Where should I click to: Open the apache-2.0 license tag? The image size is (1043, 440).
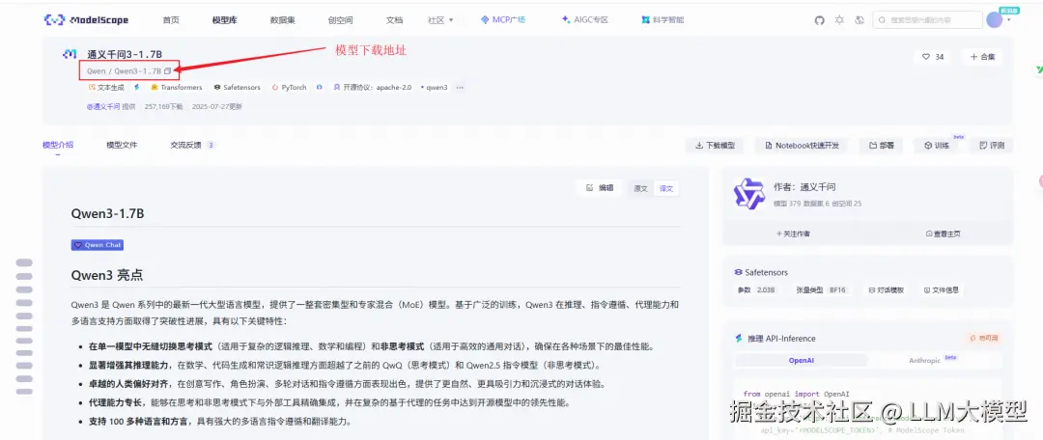(x=373, y=87)
